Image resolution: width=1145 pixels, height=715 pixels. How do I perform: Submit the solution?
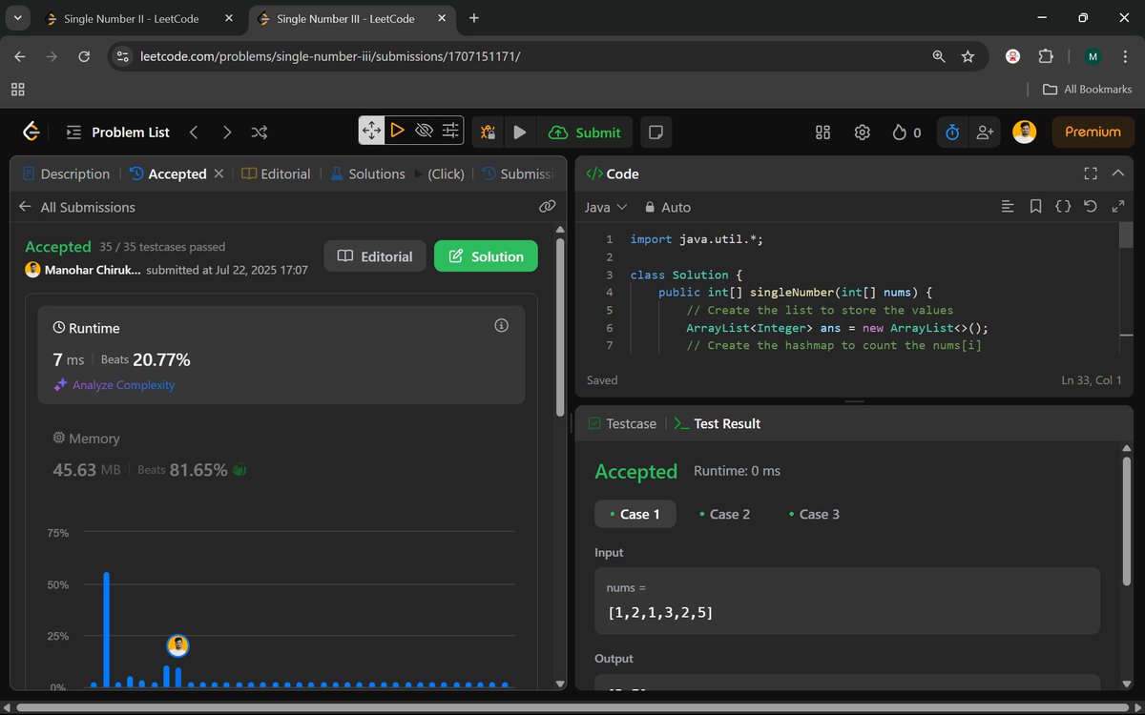click(x=585, y=133)
